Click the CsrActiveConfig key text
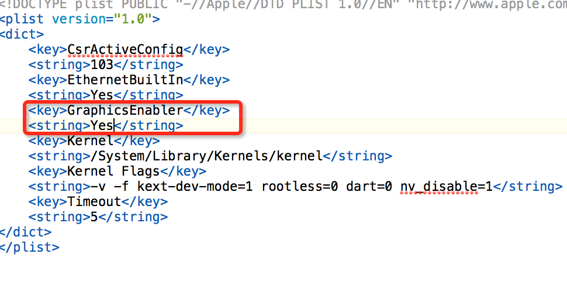The width and height of the screenshot is (567, 288). [x=125, y=50]
